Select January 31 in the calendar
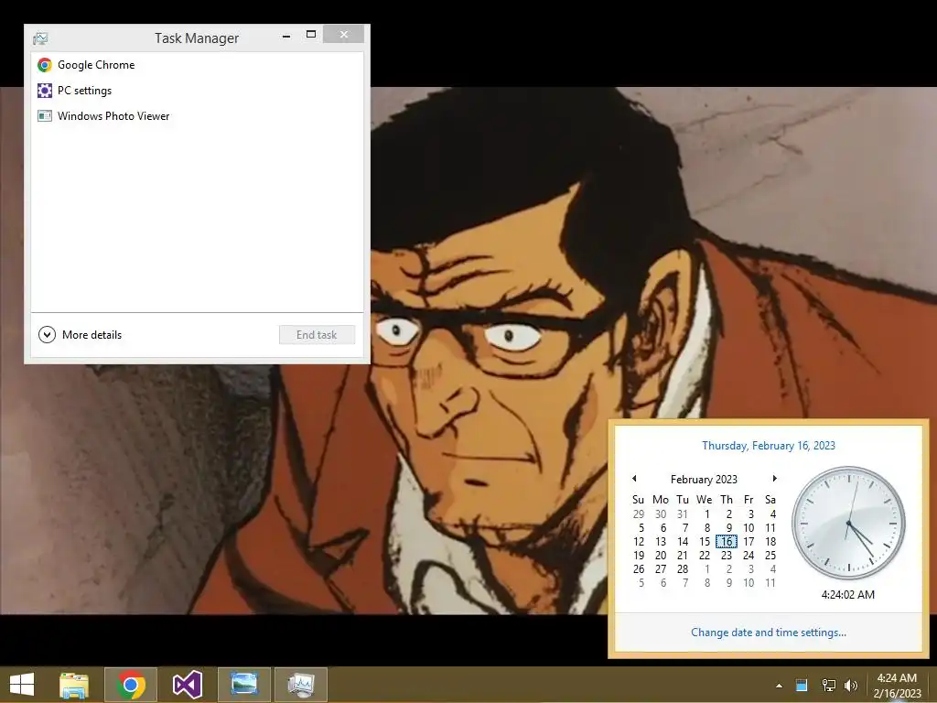Viewport: 937px width, 703px height. pos(683,514)
